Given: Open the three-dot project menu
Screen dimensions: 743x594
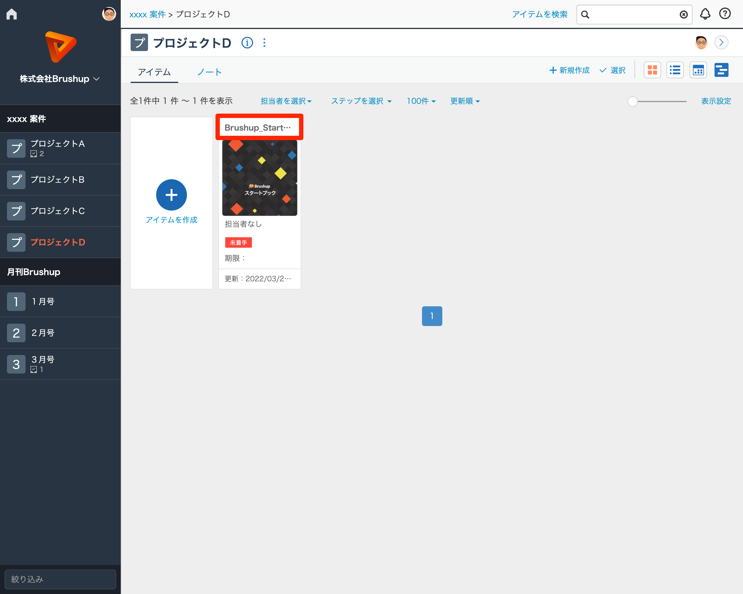Looking at the screenshot, I should [264, 43].
